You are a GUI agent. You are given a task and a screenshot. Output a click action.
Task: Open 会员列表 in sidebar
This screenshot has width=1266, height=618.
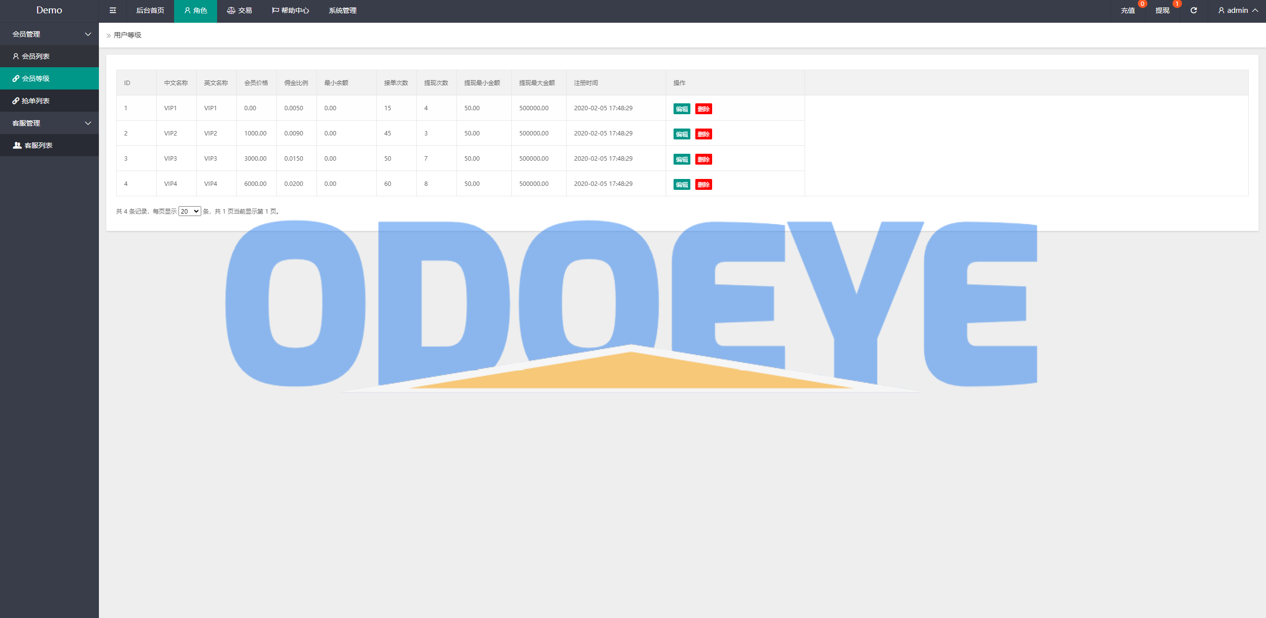(x=49, y=56)
